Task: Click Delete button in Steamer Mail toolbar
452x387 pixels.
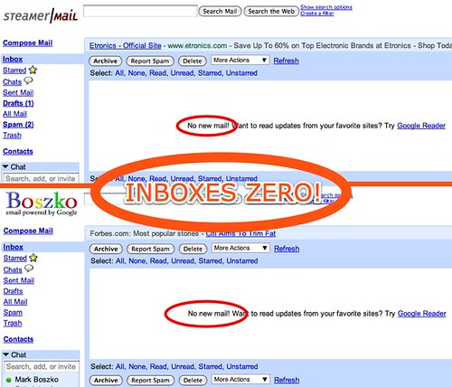Action: click(193, 61)
